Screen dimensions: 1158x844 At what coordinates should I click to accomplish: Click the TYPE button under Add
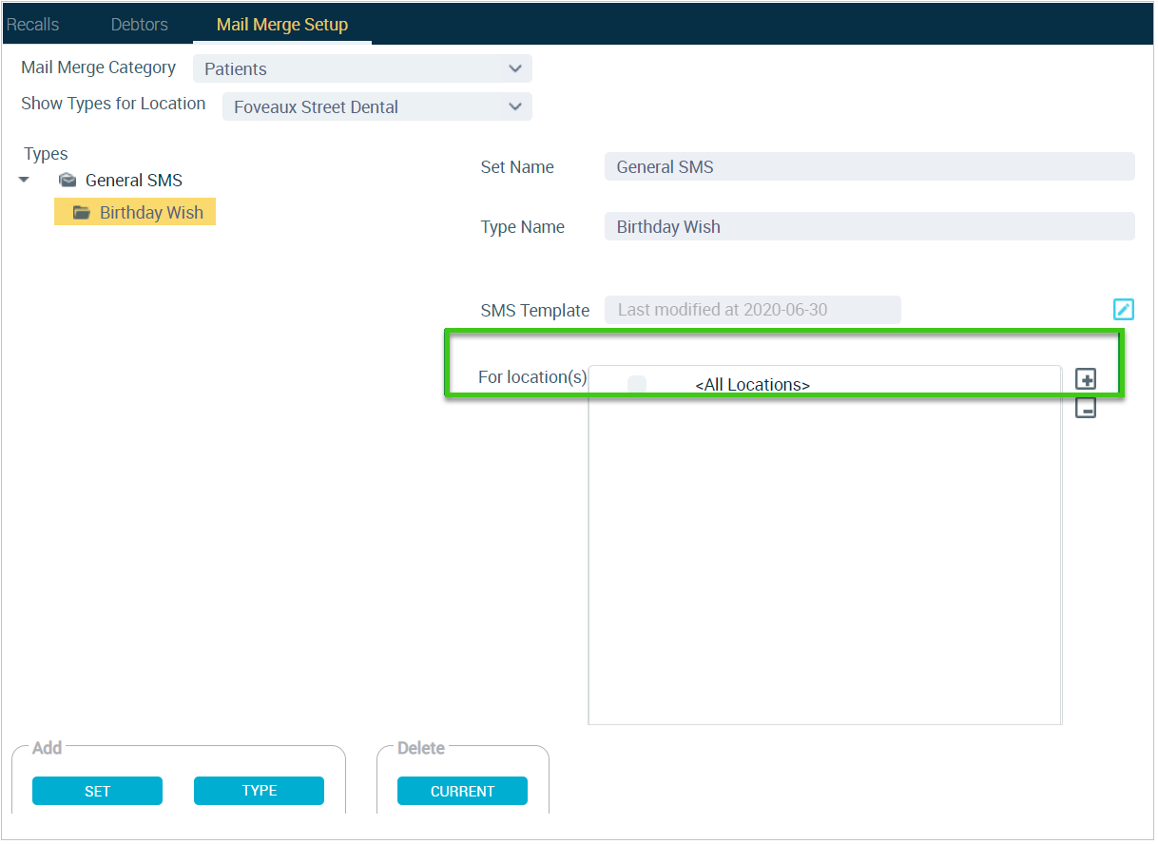[259, 791]
